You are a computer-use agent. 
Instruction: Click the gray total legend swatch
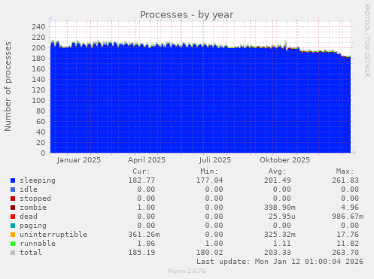tap(13, 253)
